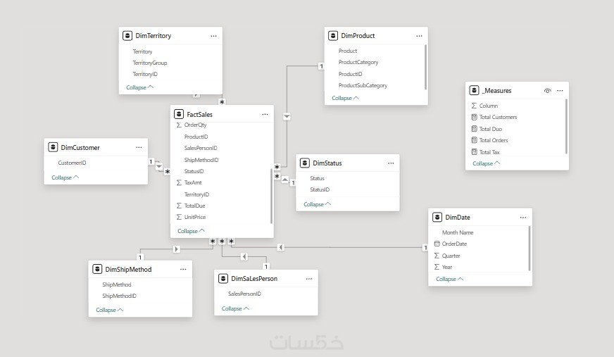Select the TotalDue field in FactSales
Screen dimensions: 614x357
click(195, 206)
